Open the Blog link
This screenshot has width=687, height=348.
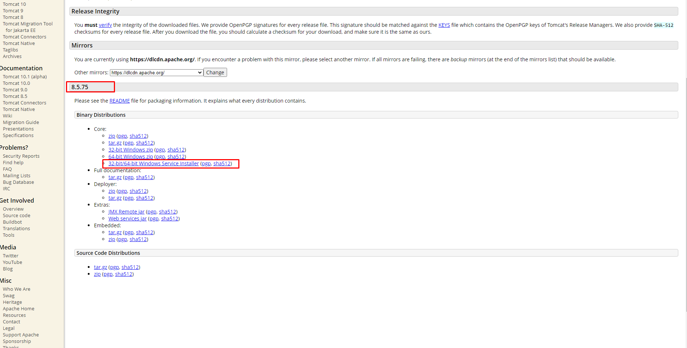8,269
